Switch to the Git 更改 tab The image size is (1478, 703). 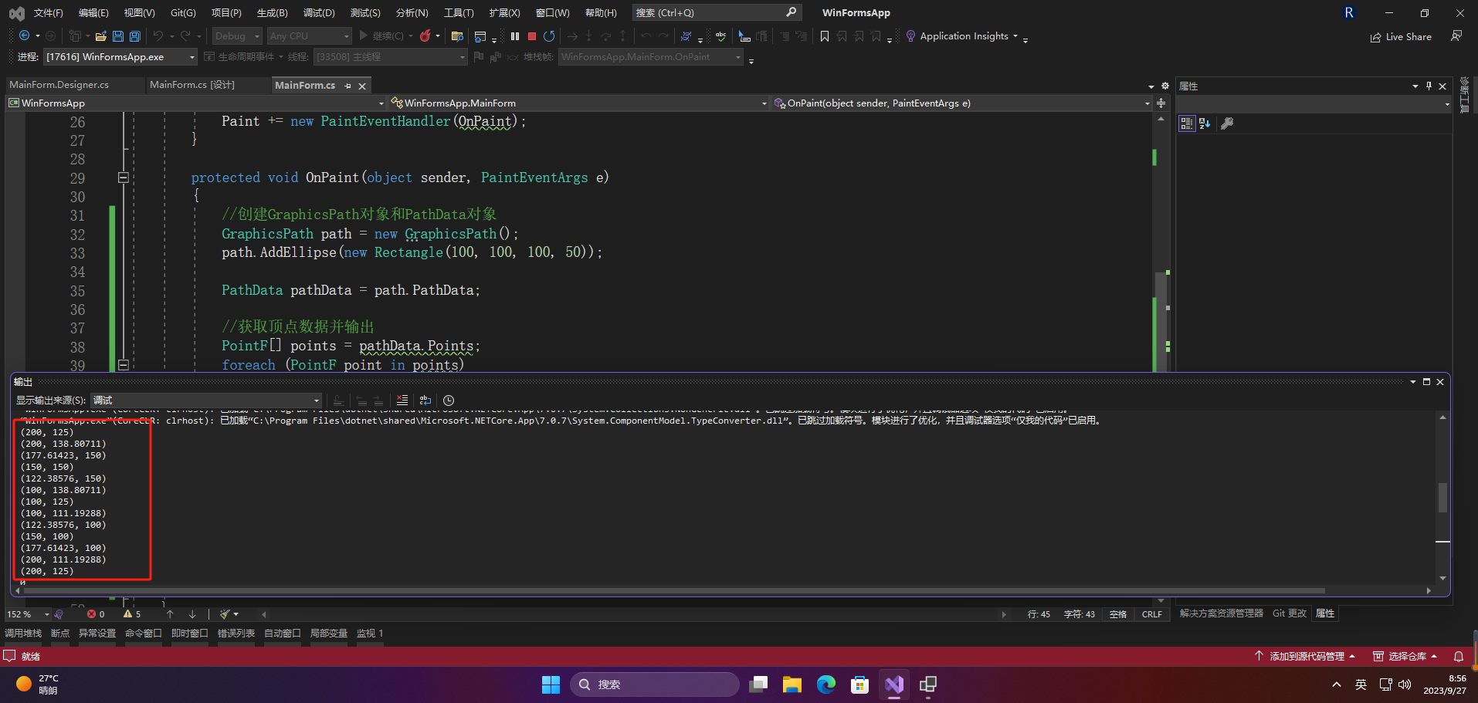coord(1290,613)
